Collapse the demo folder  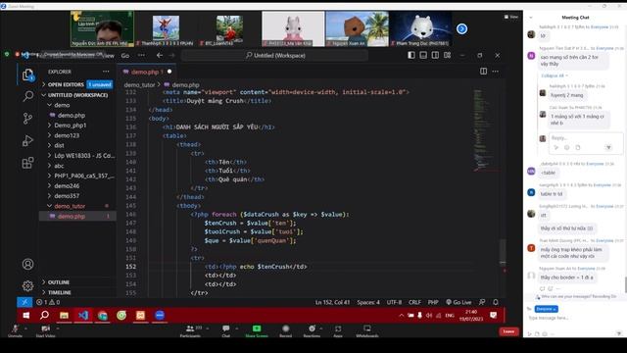pyautogui.click(x=62, y=105)
